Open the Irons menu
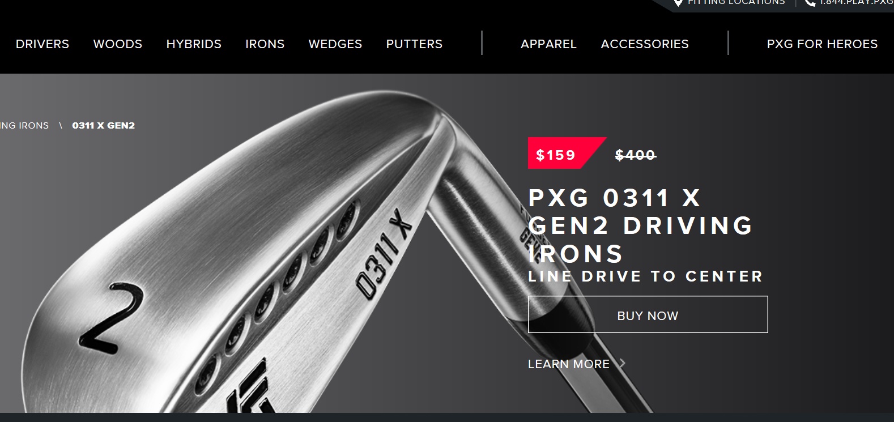 click(265, 44)
